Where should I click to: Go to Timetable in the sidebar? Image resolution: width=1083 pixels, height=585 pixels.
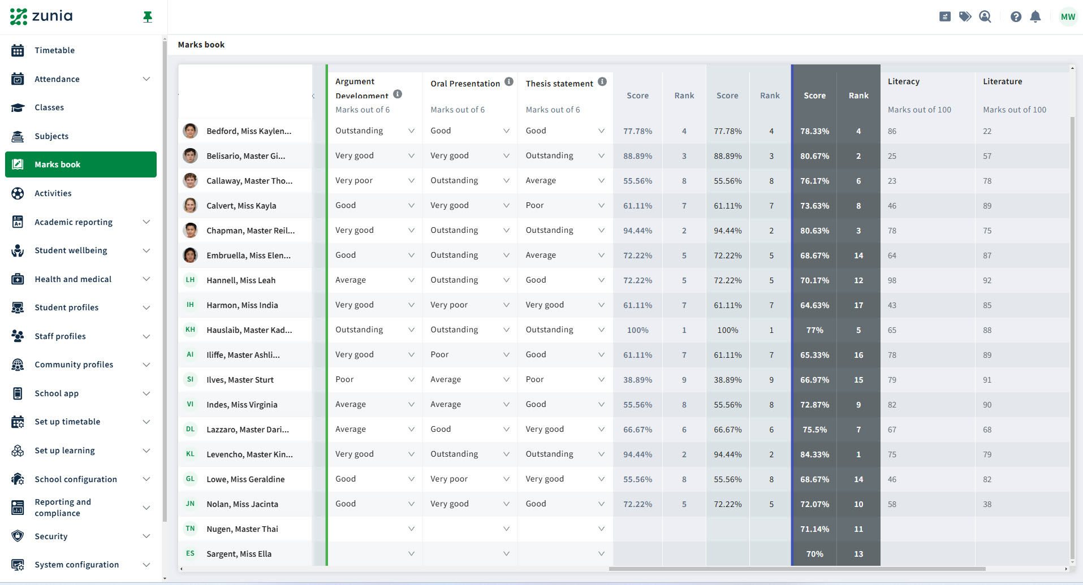(54, 50)
